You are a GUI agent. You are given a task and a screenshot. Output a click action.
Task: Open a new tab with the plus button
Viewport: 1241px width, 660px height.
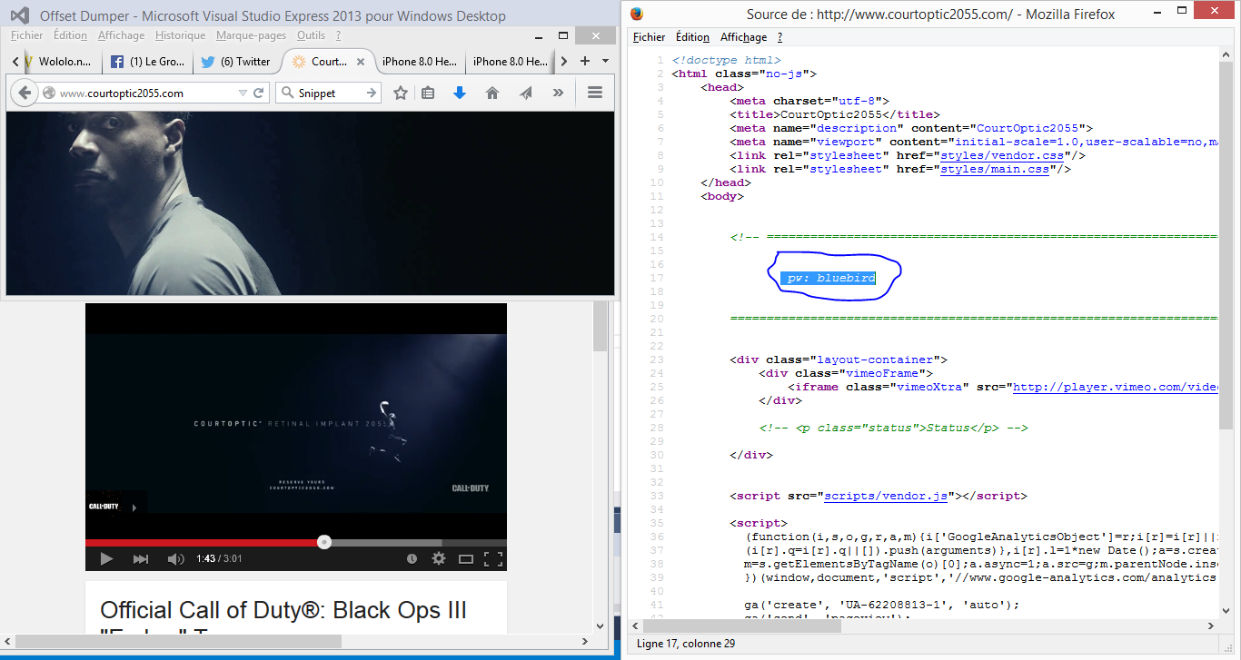[585, 61]
